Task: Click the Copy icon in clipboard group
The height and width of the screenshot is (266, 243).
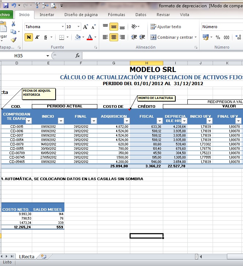Action: point(13,31)
